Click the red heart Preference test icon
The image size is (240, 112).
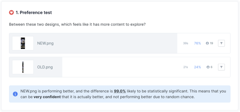[12, 12]
